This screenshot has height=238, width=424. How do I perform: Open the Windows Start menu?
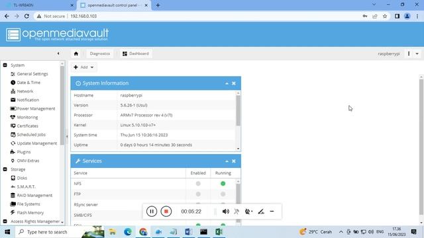tap(7, 232)
